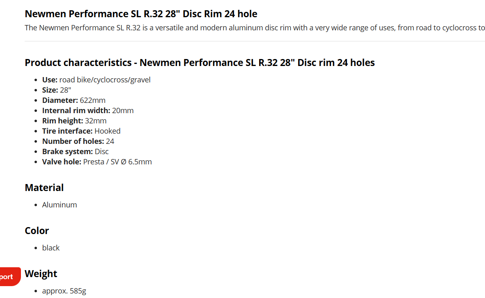
Task: Click the 'Use: road bike/cyclocross/gravel' list item
Action: click(97, 80)
